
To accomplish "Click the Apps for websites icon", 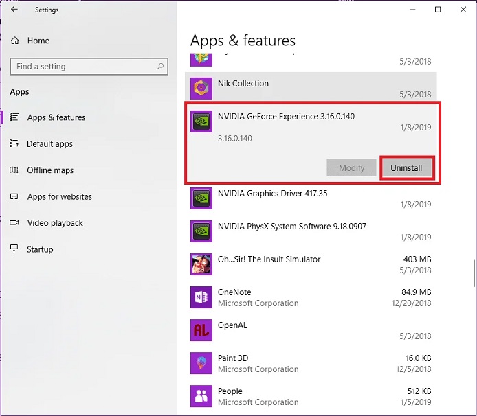I will coord(14,196).
